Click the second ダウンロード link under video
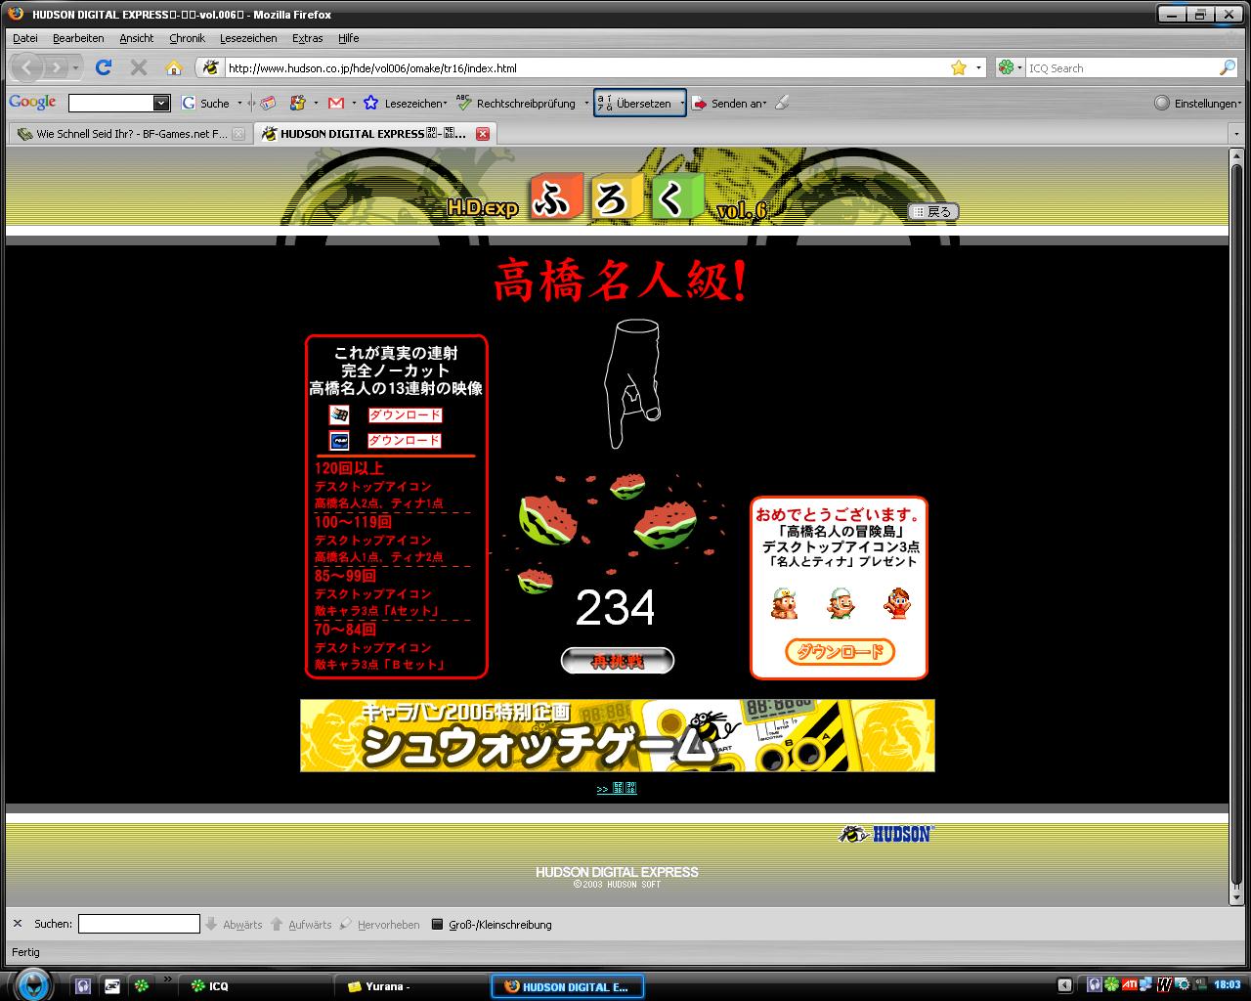This screenshot has height=1001, width=1251. click(405, 440)
